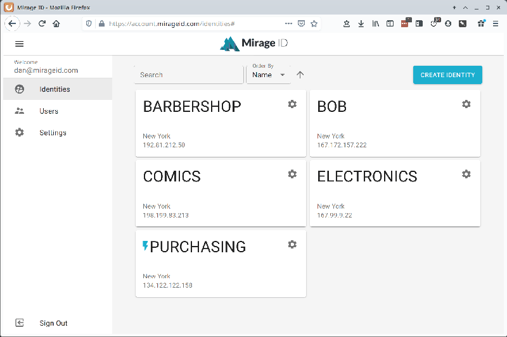Image resolution: width=507 pixels, height=337 pixels.
Task: Click the red extension icon with badge
Action: tap(406, 23)
